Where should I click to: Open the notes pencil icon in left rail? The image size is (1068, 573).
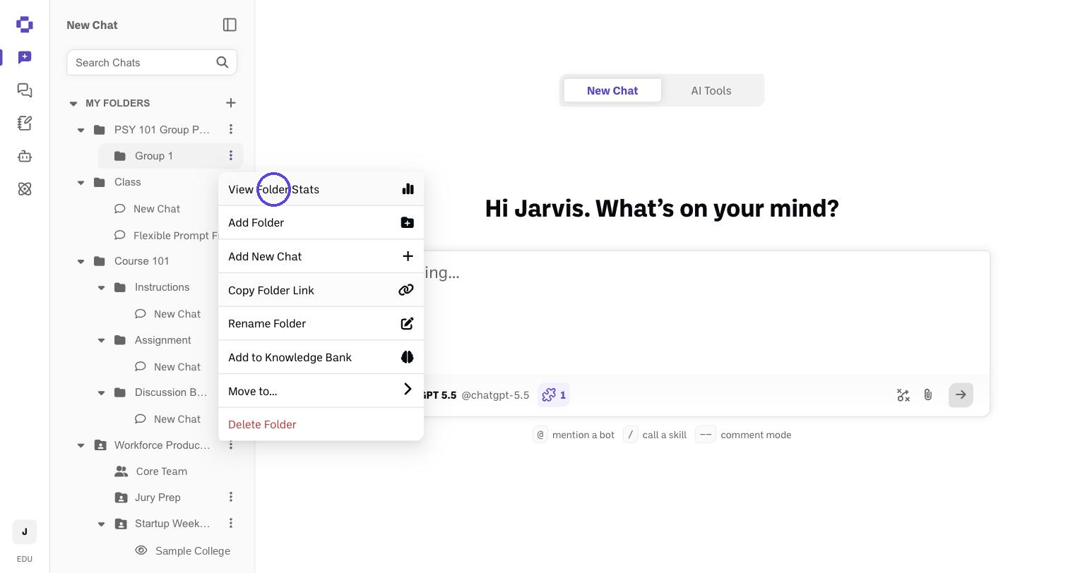25,123
